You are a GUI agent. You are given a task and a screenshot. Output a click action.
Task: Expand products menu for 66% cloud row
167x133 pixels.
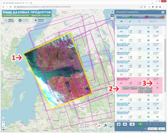click(x=157, y=66)
